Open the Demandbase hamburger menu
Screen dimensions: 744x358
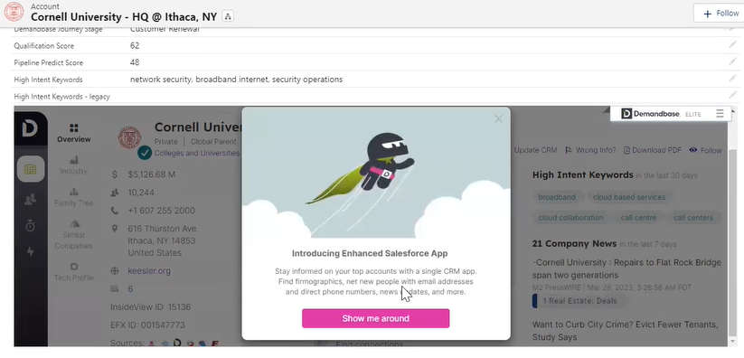click(720, 114)
